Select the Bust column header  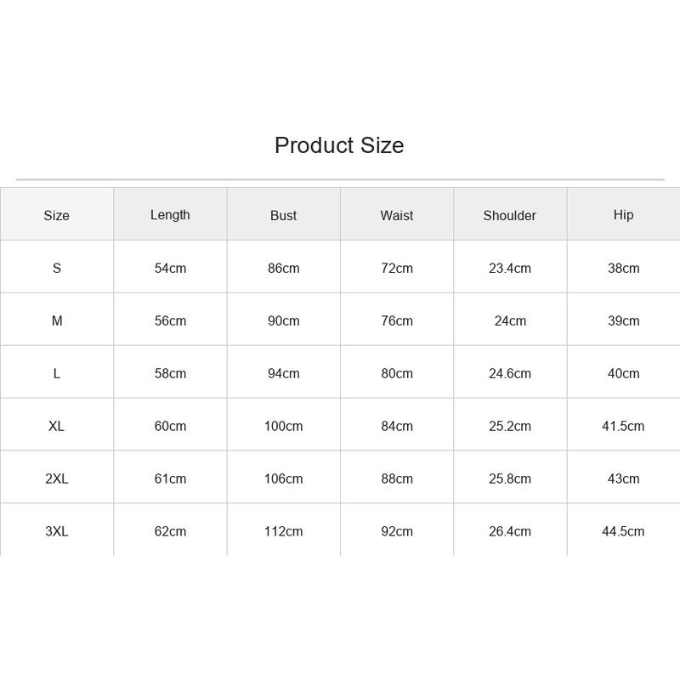[x=283, y=216]
